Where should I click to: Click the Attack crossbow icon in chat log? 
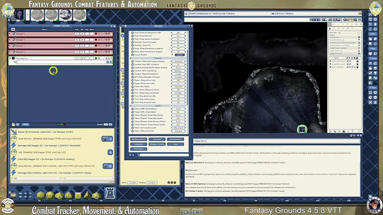tap(14, 132)
